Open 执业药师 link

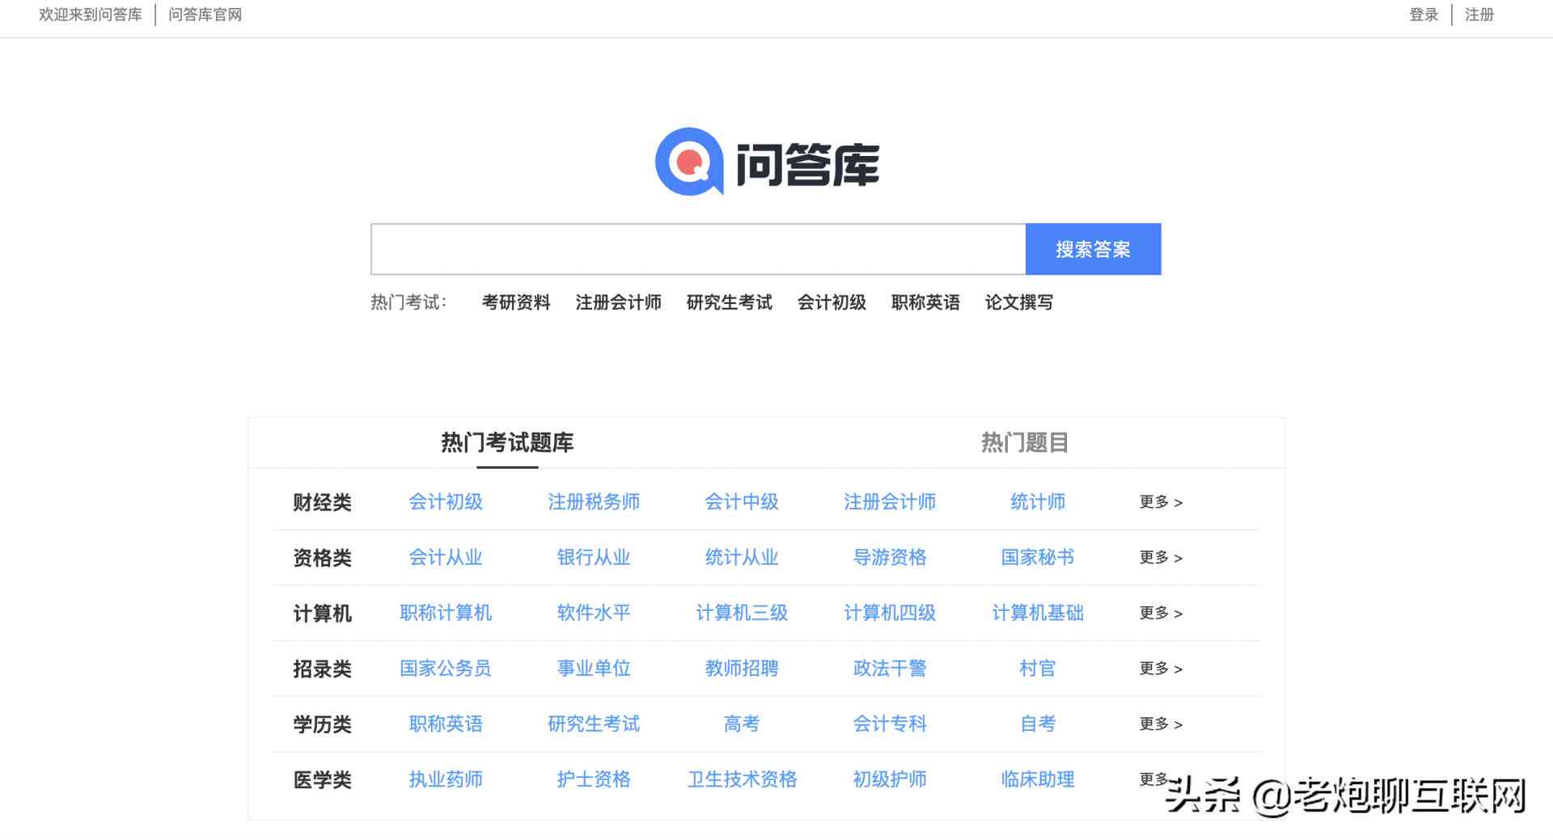[446, 779]
